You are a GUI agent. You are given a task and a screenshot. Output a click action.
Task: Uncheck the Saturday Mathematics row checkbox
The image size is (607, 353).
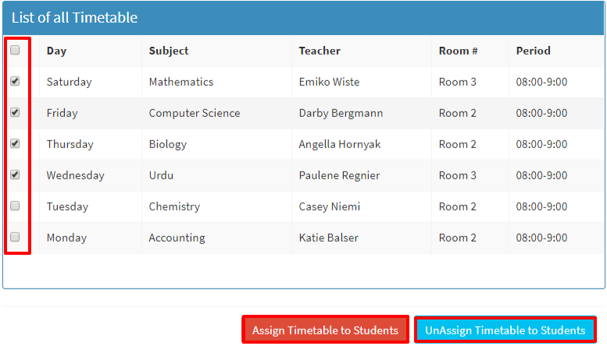tap(15, 81)
